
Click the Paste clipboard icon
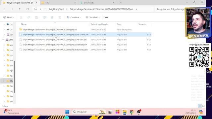[36, 18]
